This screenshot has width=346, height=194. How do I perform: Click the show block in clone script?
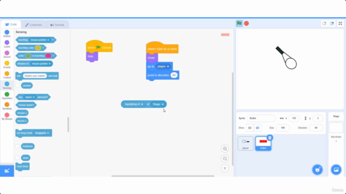click(x=152, y=58)
